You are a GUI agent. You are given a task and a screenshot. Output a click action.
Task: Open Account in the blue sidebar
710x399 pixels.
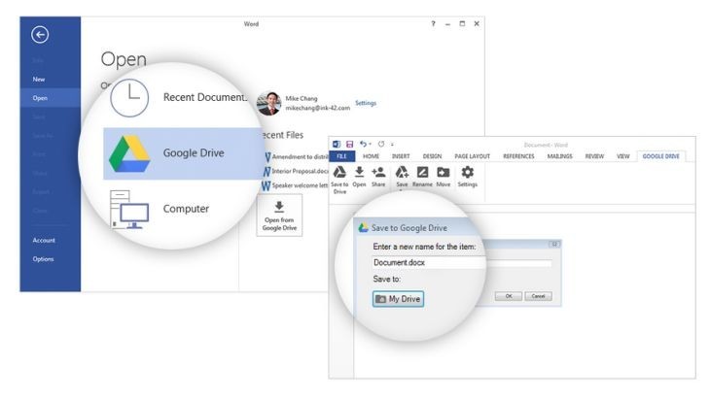44,241
